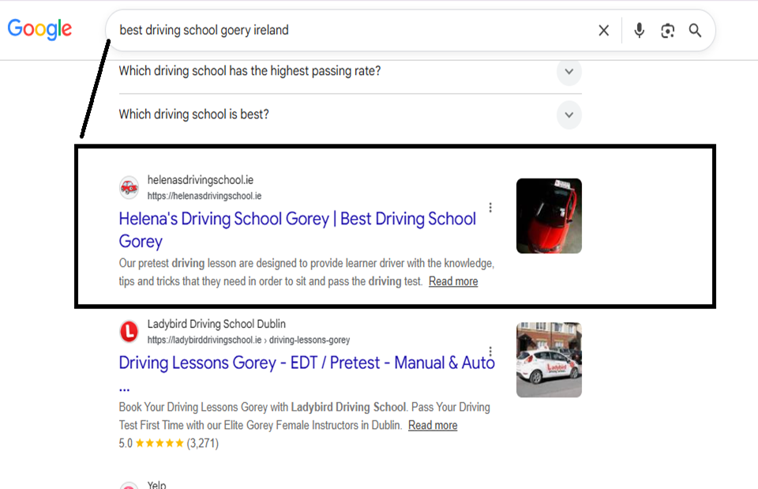Click the magnifying glass search icon
The height and width of the screenshot is (489, 758).
[x=695, y=31]
